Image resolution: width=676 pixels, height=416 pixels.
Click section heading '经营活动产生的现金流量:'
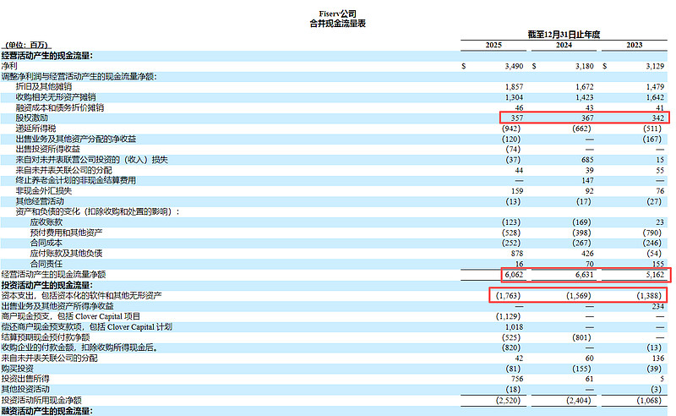[x=47, y=56]
